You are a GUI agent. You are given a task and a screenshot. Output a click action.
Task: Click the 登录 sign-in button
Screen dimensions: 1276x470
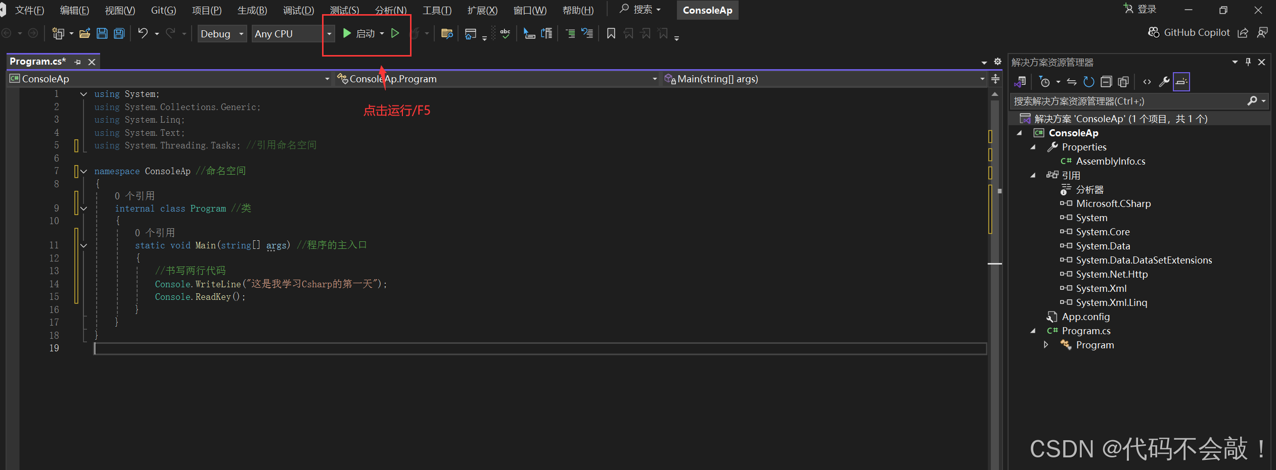point(1140,9)
